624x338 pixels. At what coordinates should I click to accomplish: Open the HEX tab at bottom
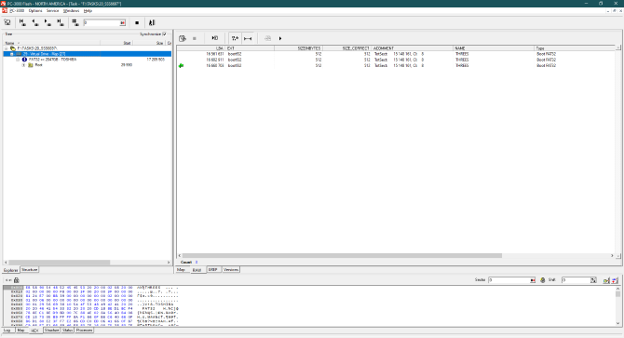point(34,331)
